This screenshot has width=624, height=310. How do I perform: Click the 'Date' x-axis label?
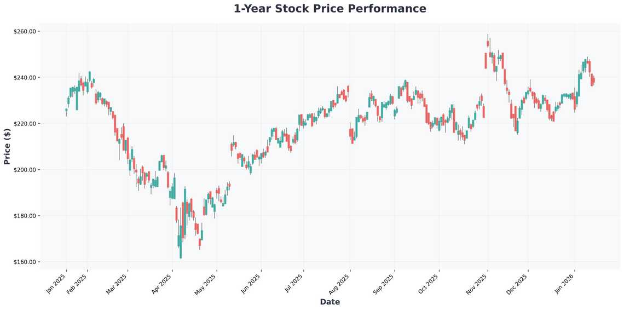[330, 302]
